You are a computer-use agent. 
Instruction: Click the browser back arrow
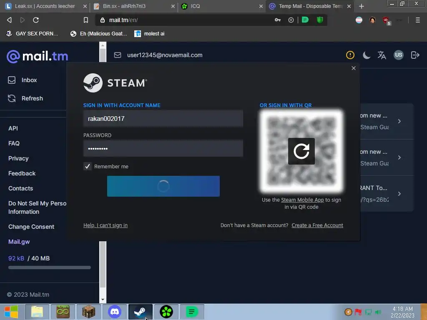pos(9,20)
